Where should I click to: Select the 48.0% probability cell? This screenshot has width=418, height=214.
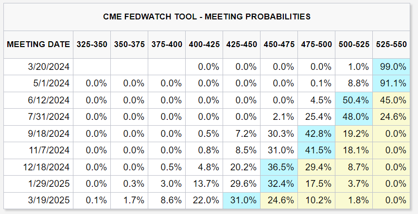coord(354,116)
